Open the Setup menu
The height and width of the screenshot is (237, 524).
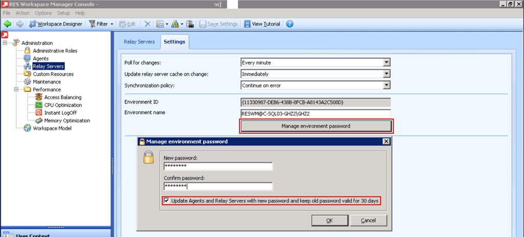click(x=63, y=13)
